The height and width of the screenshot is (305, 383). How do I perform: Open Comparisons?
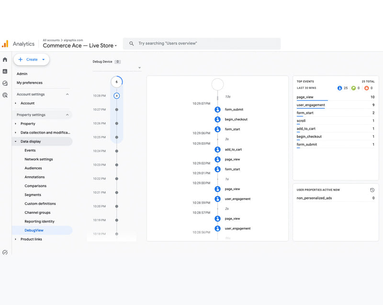point(35,186)
